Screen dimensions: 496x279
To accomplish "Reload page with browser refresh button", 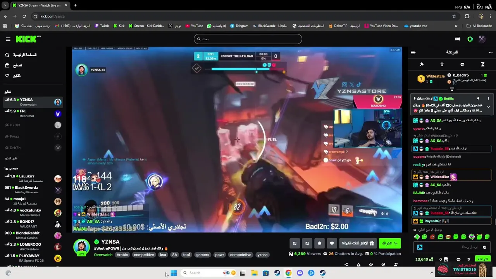I will pyautogui.click(x=24, y=16).
